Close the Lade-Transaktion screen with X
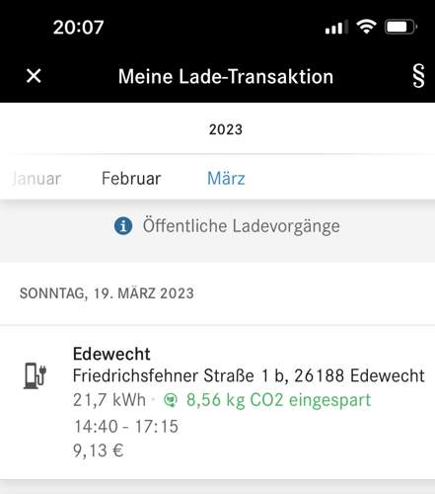 click(x=34, y=76)
